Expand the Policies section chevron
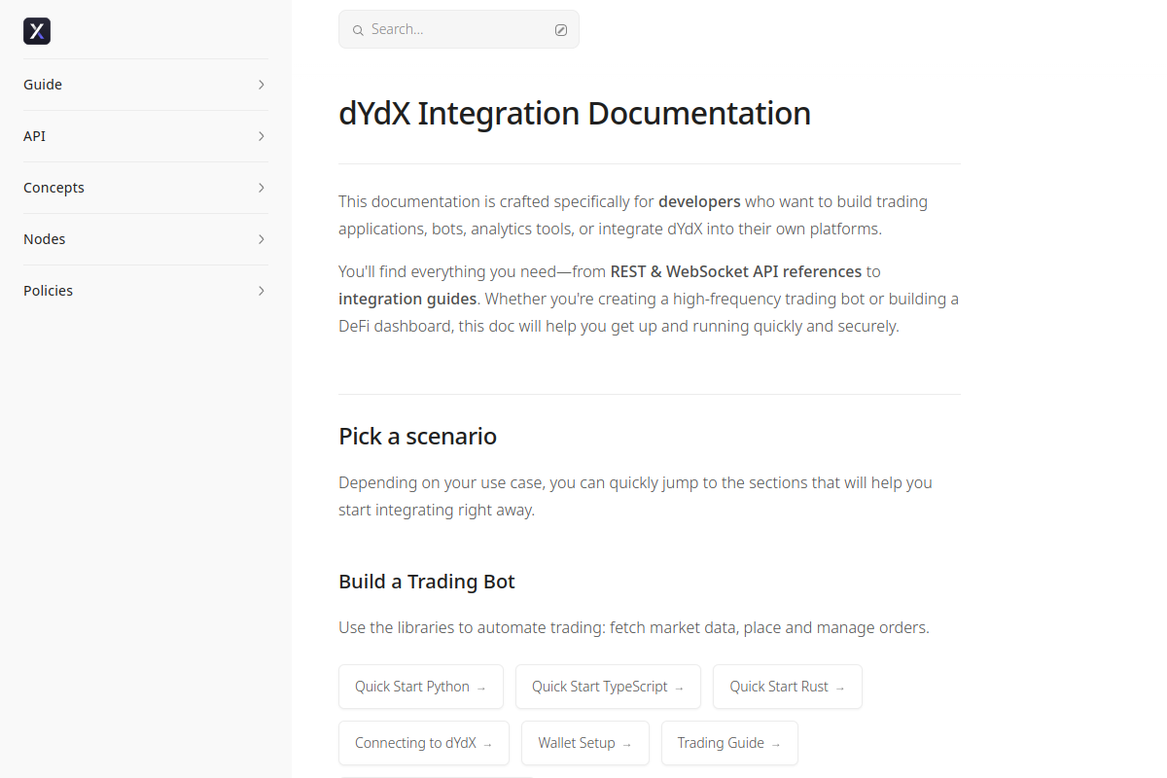This screenshot has width=1167, height=778. pyautogui.click(x=261, y=291)
